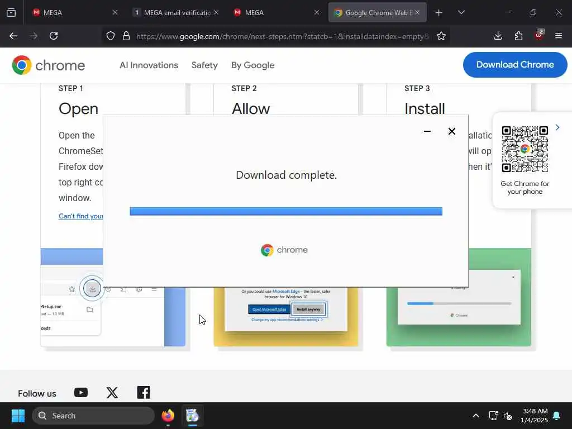Select the Google Chrome Web Browser tab

point(378,12)
